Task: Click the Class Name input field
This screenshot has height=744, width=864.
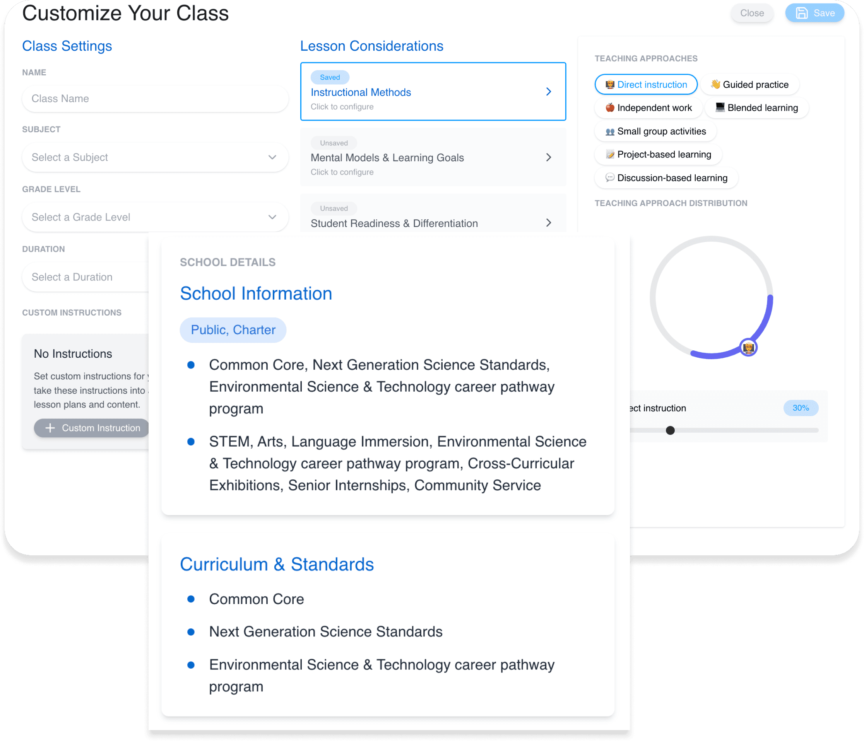Action: [x=154, y=97]
